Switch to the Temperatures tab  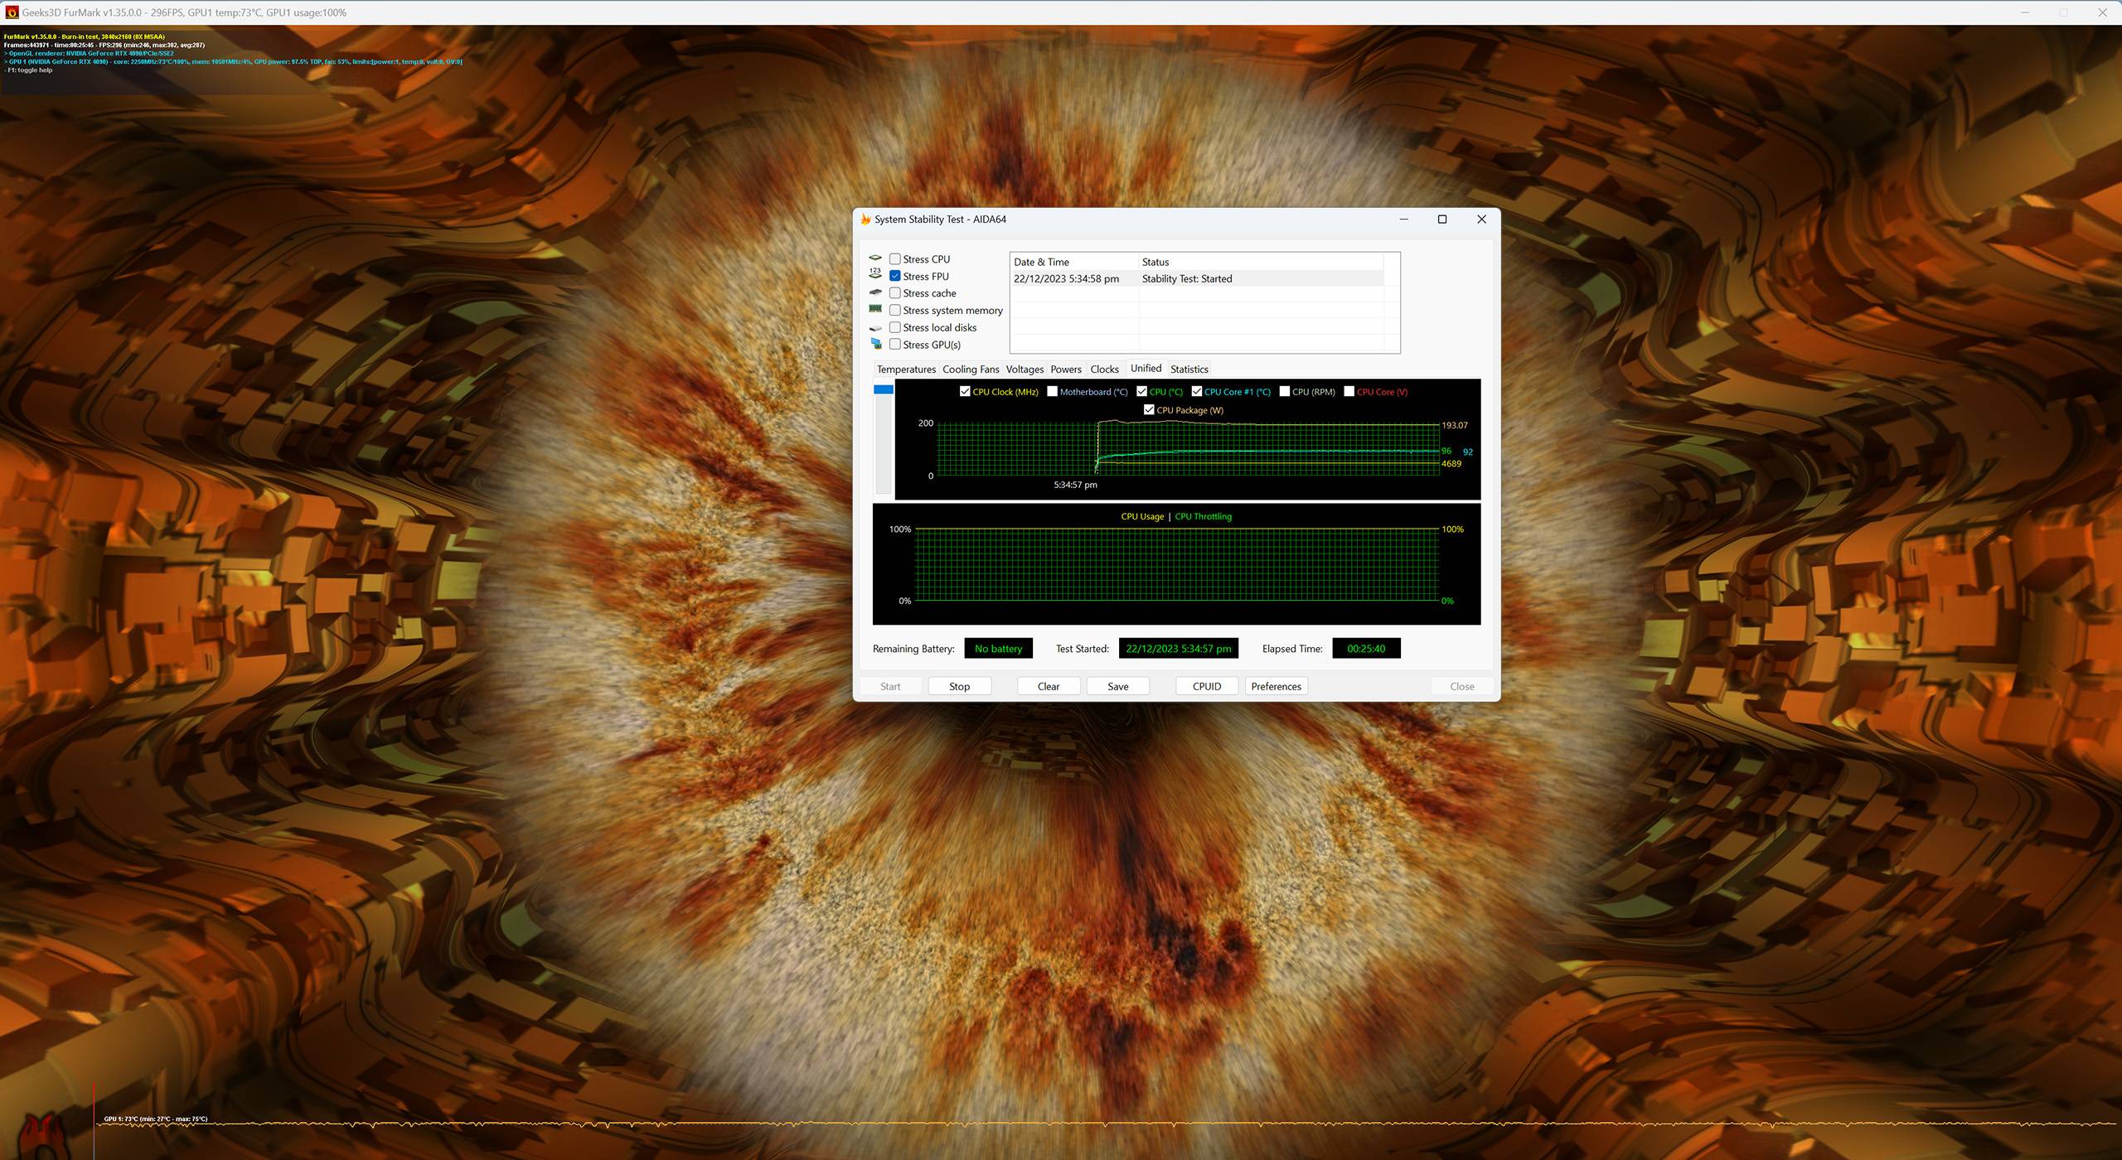(906, 370)
